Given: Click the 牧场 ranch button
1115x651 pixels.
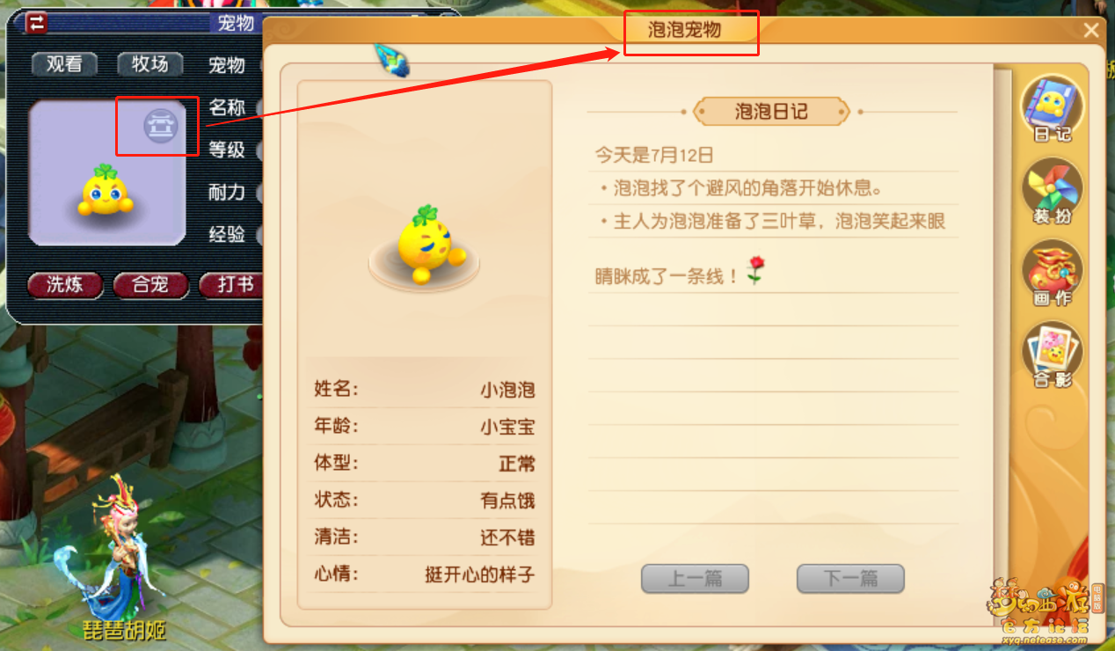Looking at the screenshot, I should 149,64.
